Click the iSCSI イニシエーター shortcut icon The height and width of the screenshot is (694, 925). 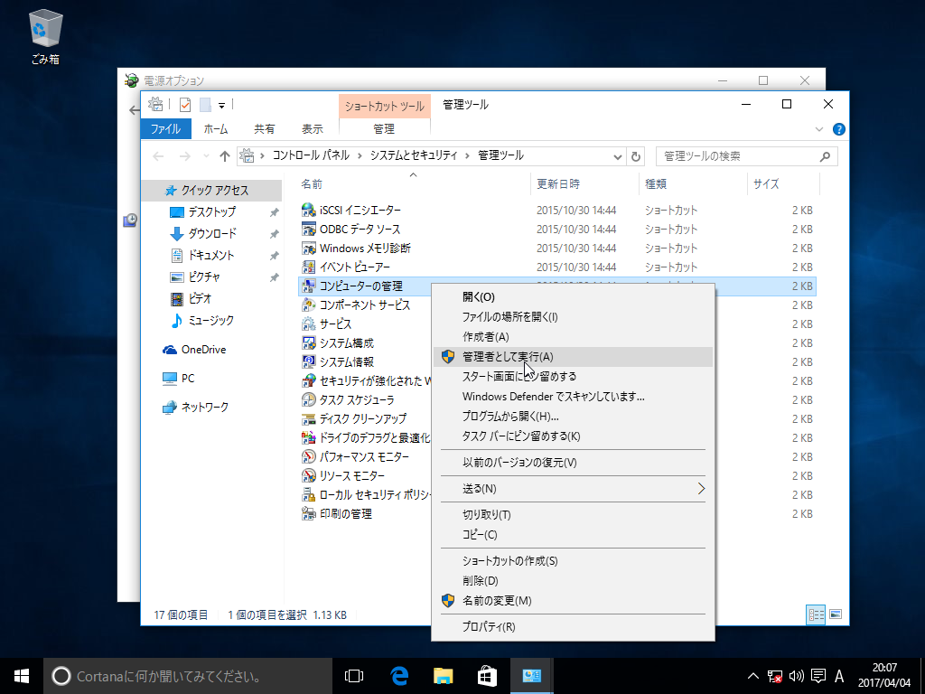(308, 210)
